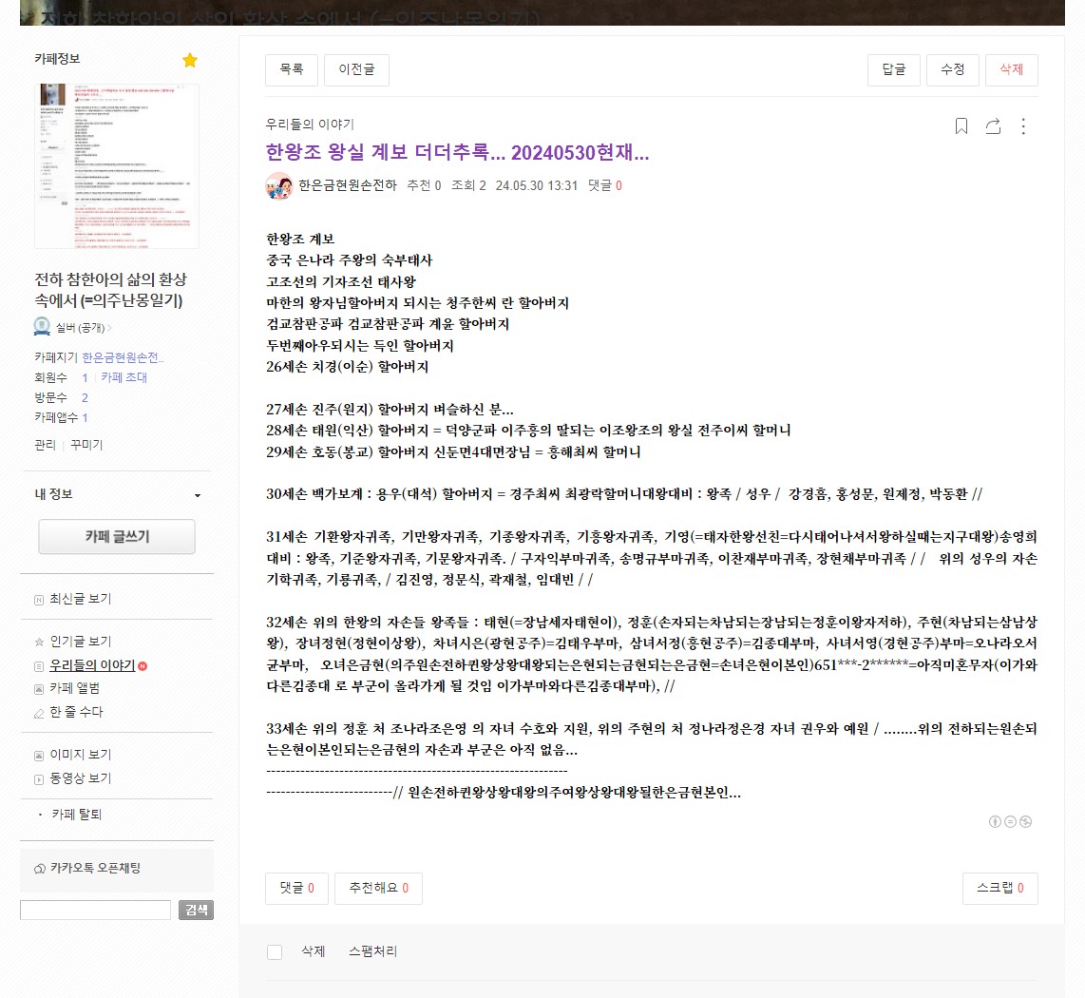
Task: Select 카페 앨범 board
Action: tap(74, 688)
